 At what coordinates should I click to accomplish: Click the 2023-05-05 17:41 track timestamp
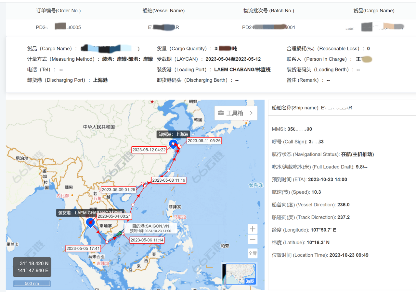point(83,249)
